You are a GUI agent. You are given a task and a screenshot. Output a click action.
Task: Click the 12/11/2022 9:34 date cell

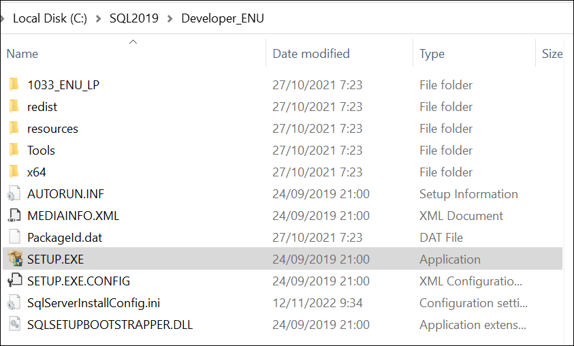click(317, 303)
